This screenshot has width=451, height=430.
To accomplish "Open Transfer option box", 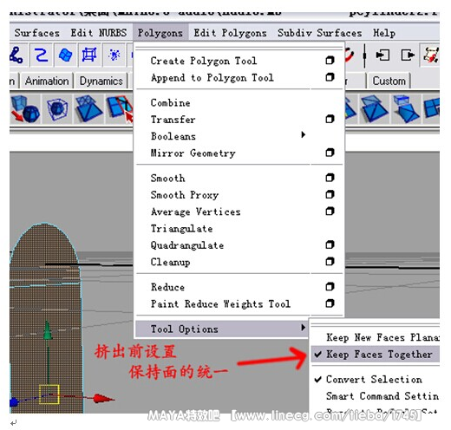I will tap(330, 119).
